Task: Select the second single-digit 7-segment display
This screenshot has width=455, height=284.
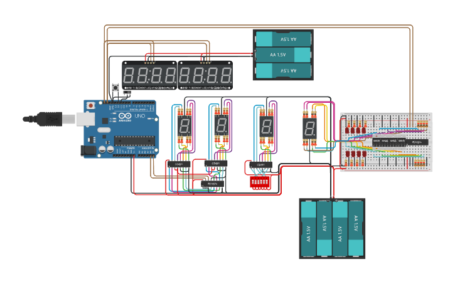Action: pos(222,126)
